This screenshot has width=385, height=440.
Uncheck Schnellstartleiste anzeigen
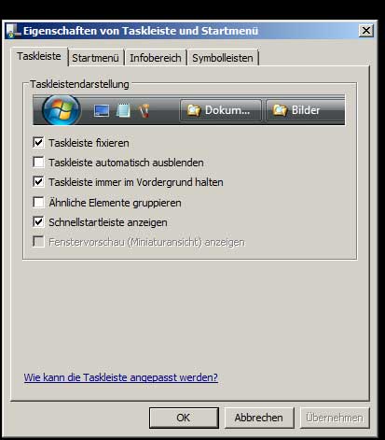point(38,222)
